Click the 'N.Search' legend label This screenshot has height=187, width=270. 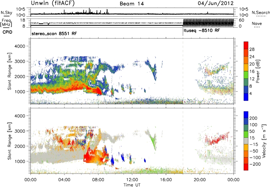(261, 12)
